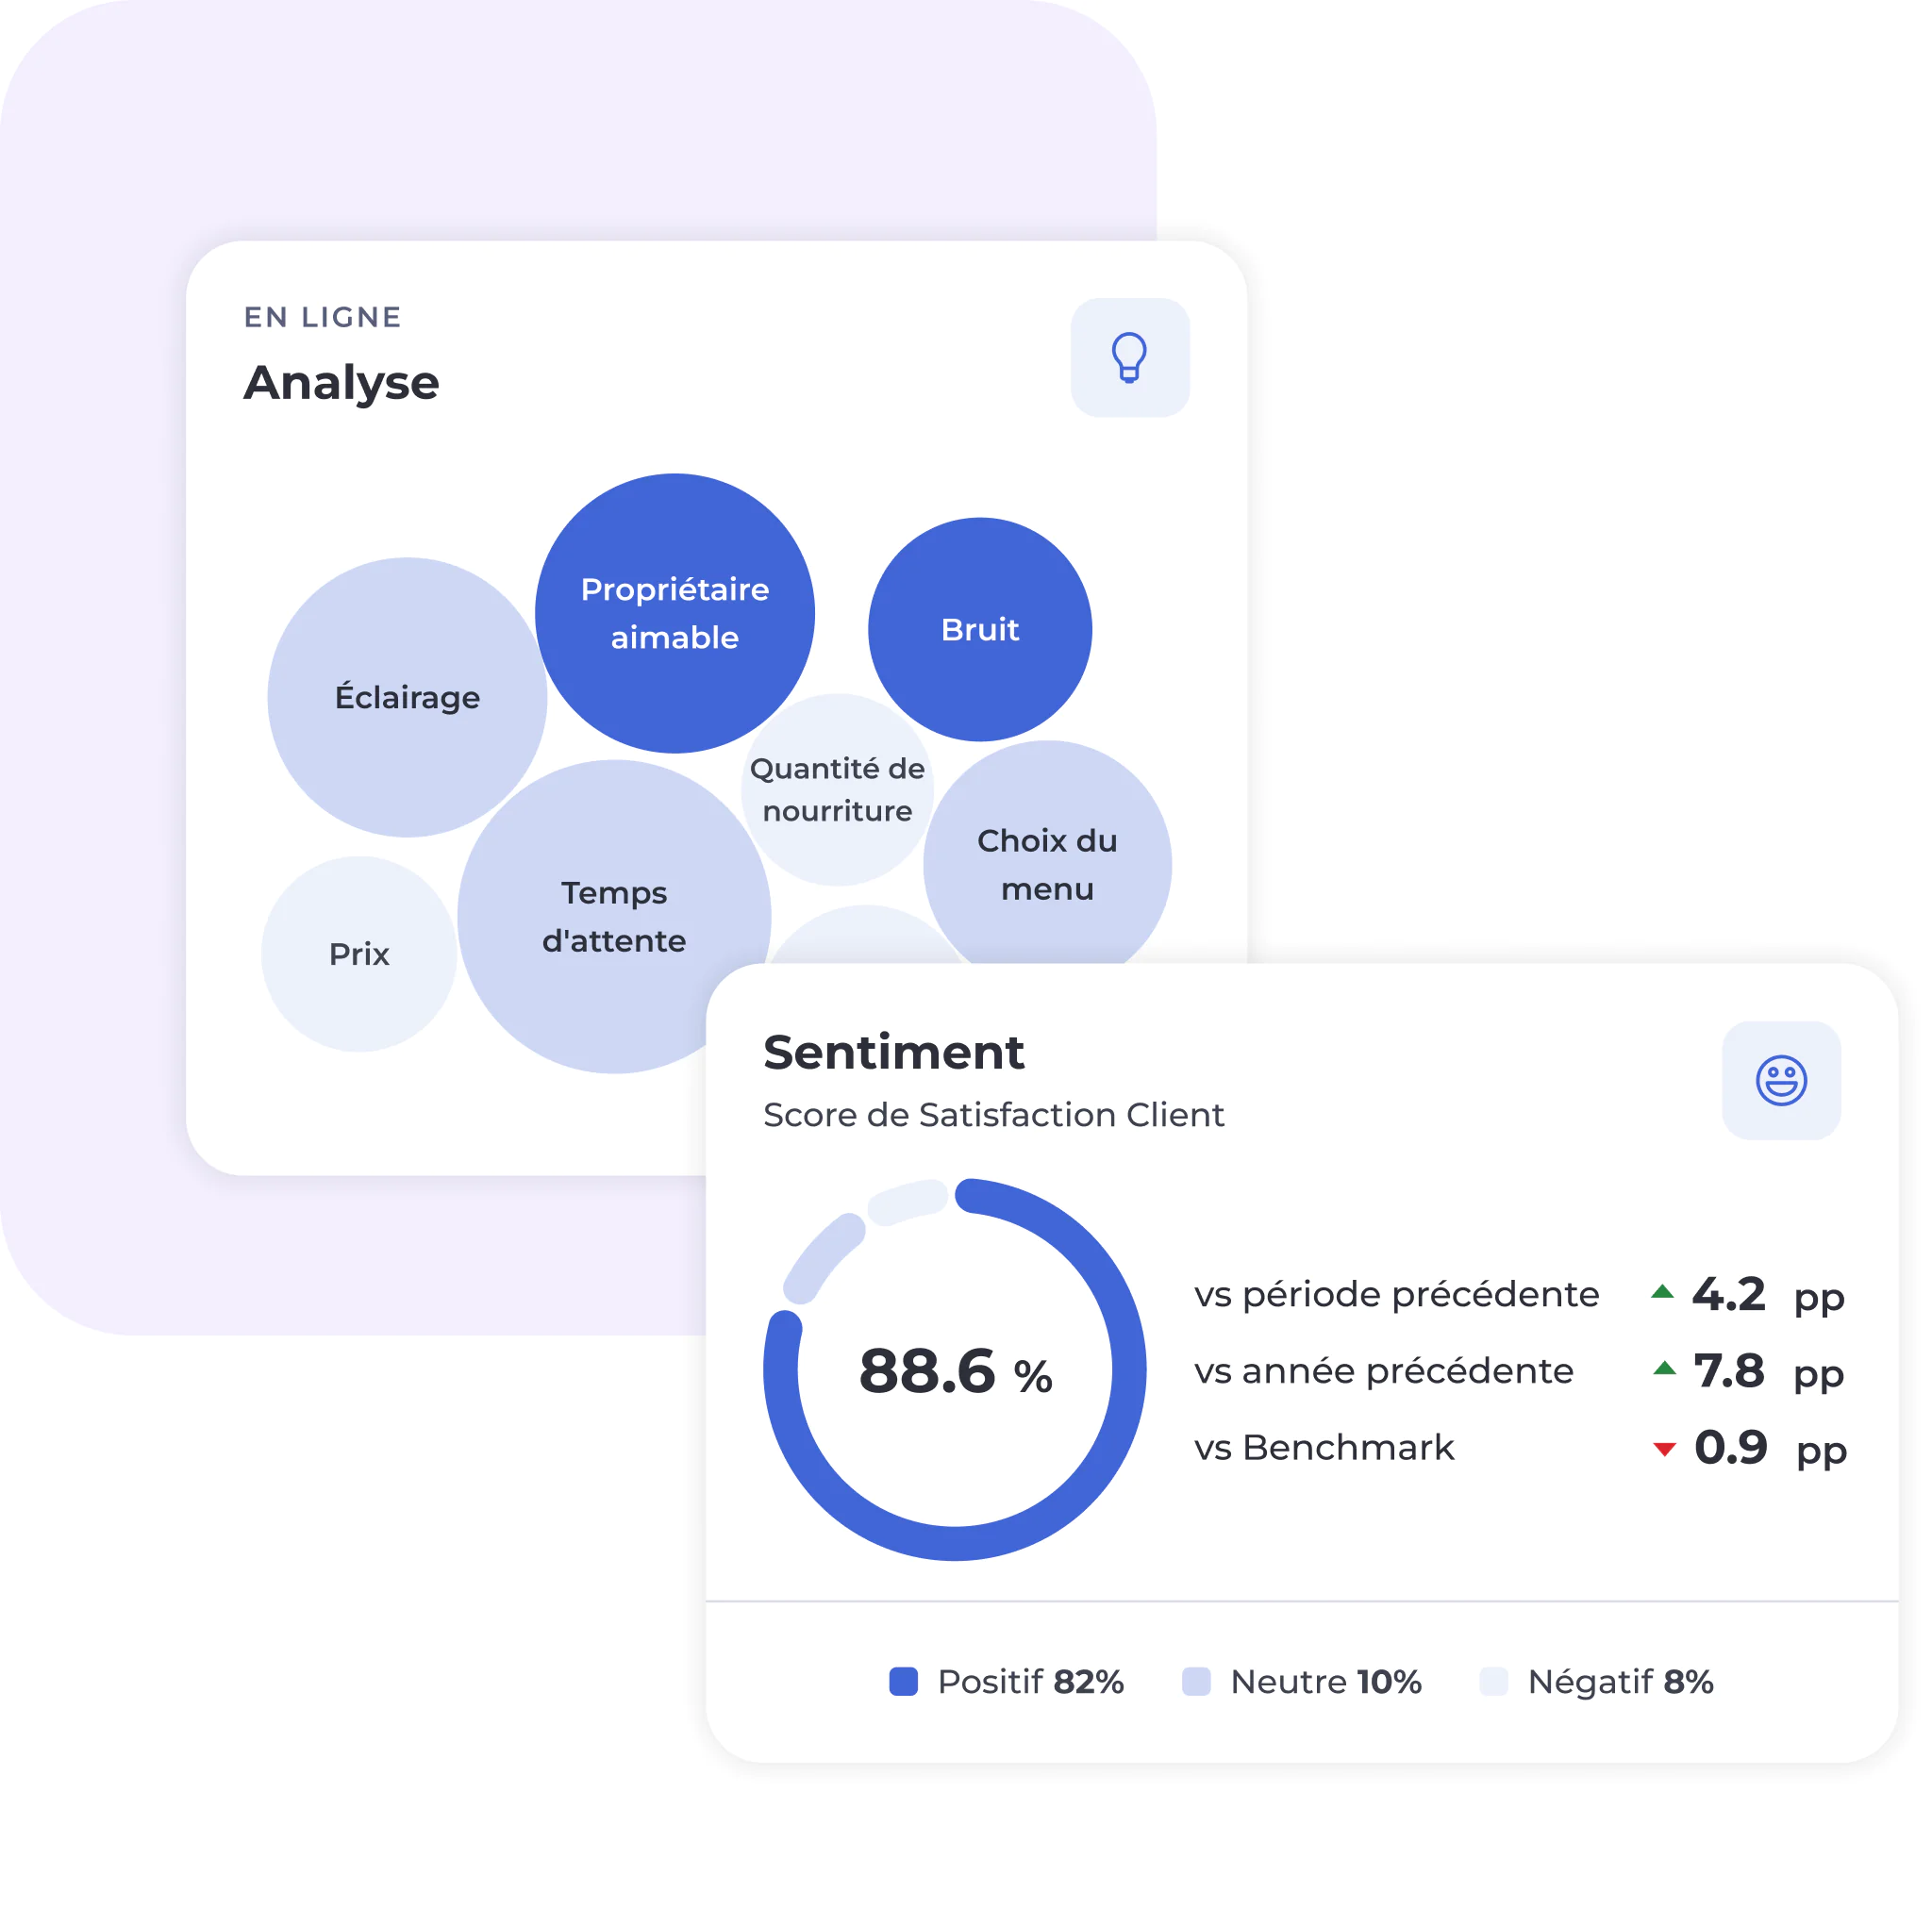Click the 'vs période précédente' label
This screenshot has height=1908, width=1932.
[x=1396, y=1294]
